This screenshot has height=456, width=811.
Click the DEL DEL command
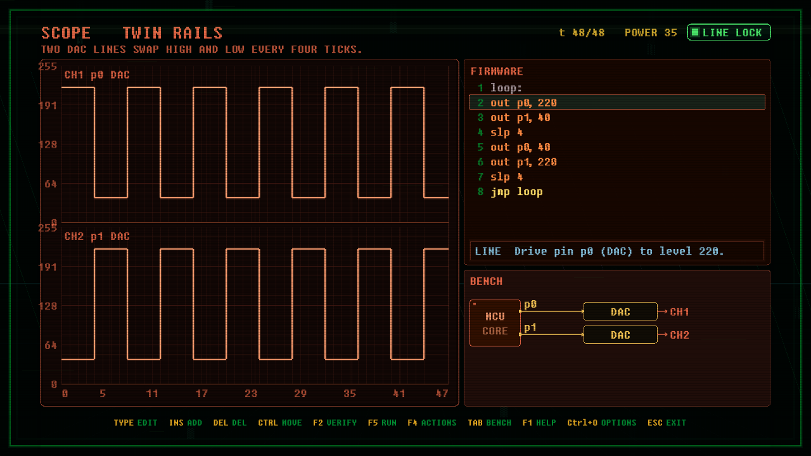click(x=230, y=422)
